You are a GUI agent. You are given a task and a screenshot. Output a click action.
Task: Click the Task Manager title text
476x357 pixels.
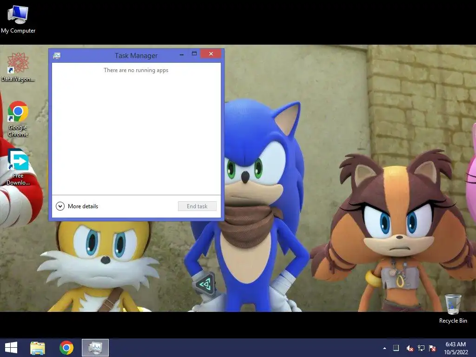(x=136, y=56)
